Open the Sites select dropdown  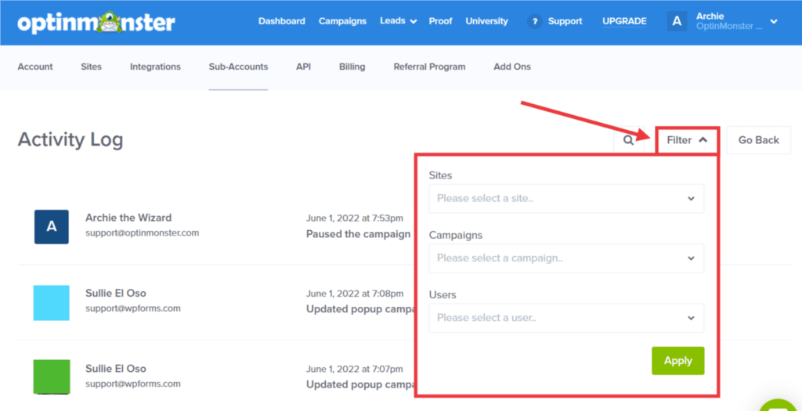point(566,198)
